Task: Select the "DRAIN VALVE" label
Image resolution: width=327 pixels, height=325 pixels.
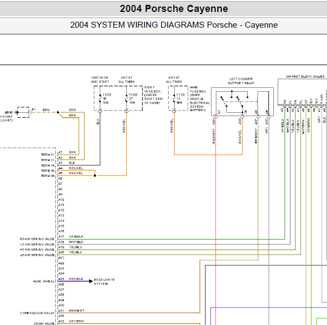Action: click(x=44, y=323)
